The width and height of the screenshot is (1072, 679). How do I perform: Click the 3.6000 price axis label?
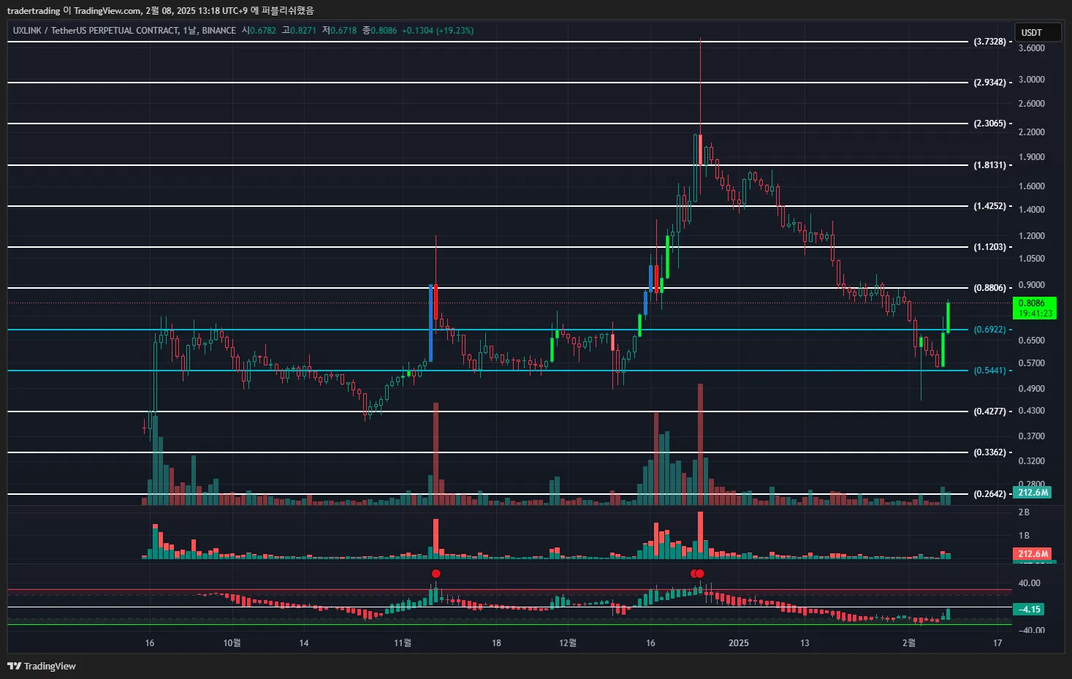click(1031, 48)
